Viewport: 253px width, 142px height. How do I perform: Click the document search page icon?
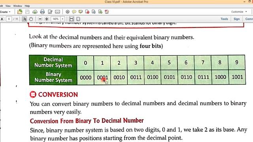pyautogui.click(x=94, y=12)
